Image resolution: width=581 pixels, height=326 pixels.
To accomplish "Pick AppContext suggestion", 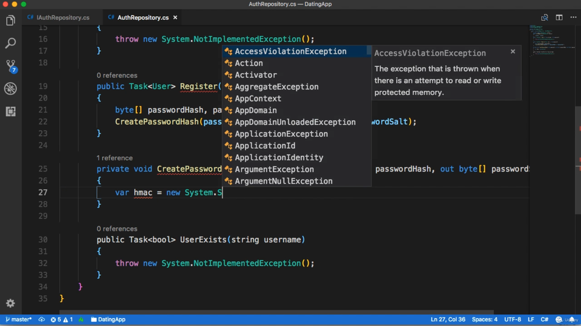I will (296, 99).
